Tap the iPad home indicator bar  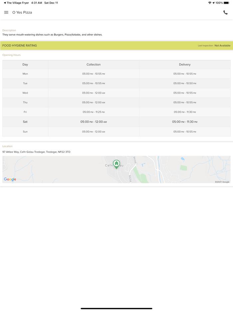click(116, 308)
